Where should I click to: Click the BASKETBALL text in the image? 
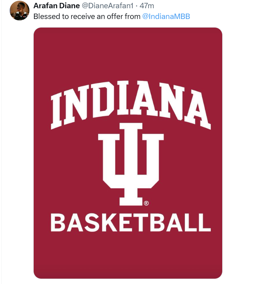[x=130, y=222]
